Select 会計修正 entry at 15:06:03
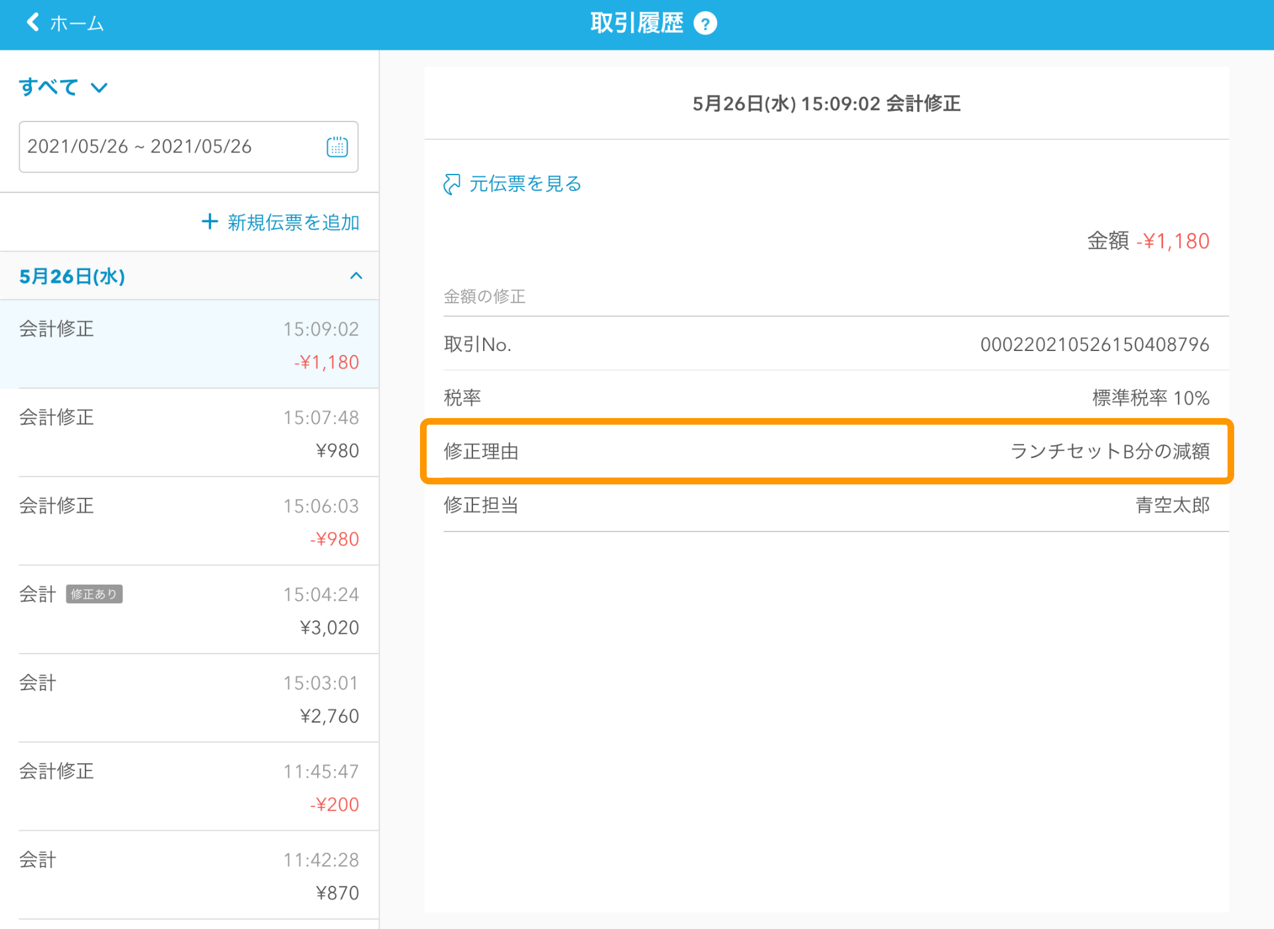The height and width of the screenshot is (929, 1274). tap(189, 522)
